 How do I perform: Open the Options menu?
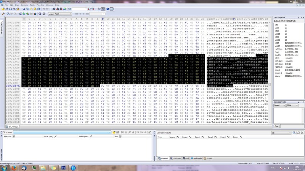[24, 5]
